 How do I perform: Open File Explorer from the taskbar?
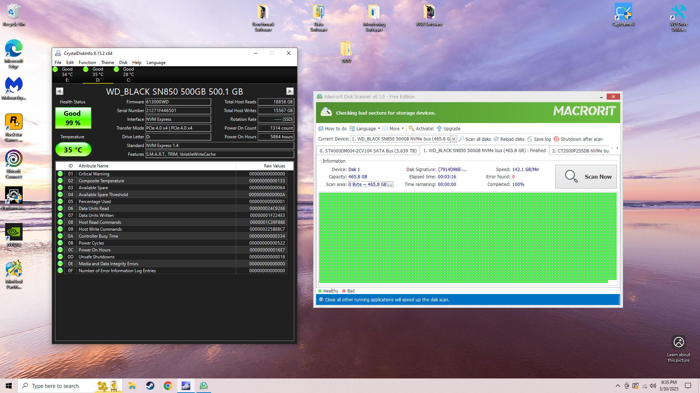click(132, 386)
